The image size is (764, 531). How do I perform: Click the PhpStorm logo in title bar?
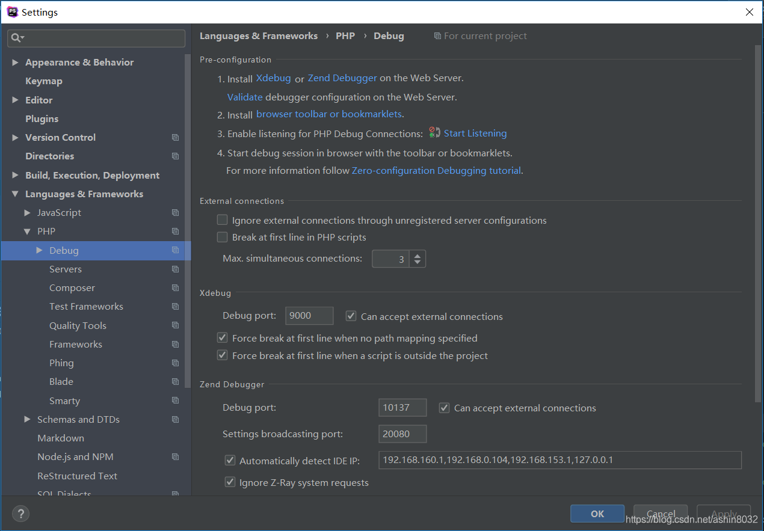[x=12, y=12]
